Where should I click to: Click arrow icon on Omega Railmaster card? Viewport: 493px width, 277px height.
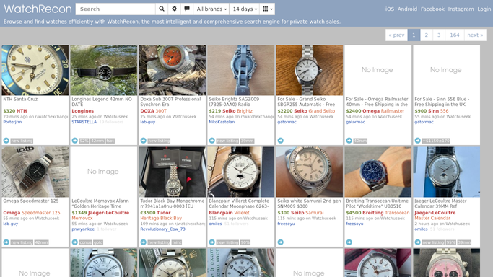pos(349,141)
